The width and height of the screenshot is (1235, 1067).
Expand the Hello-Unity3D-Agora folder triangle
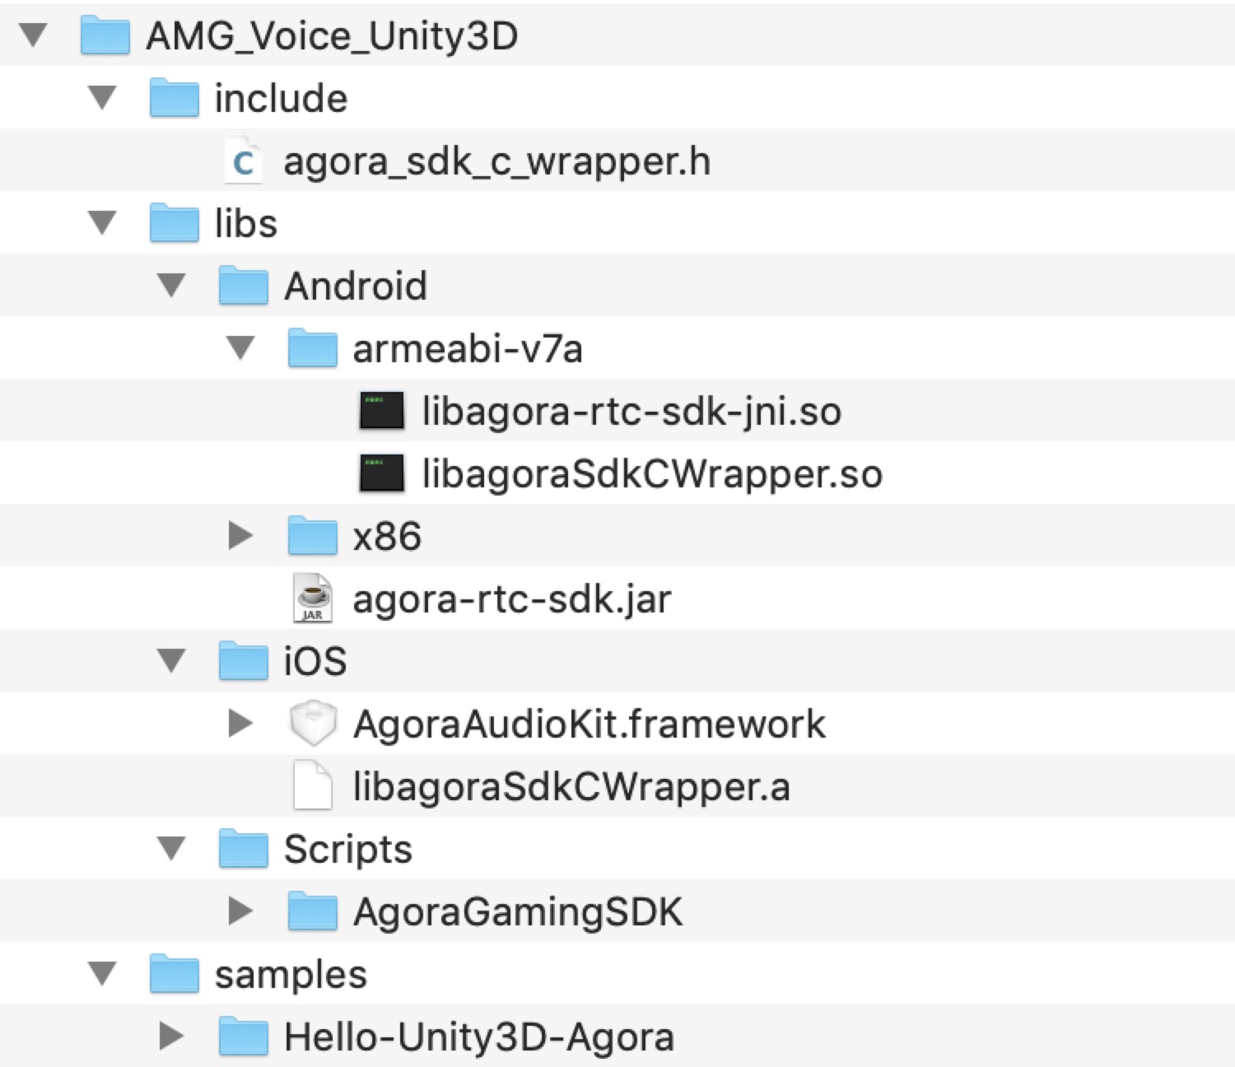(x=170, y=1037)
